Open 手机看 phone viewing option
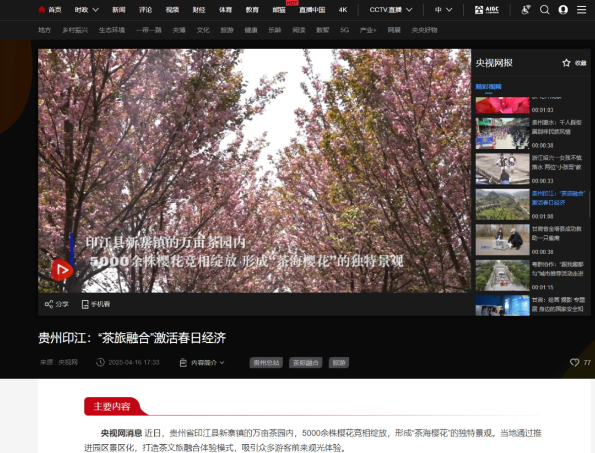This screenshot has height=453, width=595. click(x=96, y=304)
